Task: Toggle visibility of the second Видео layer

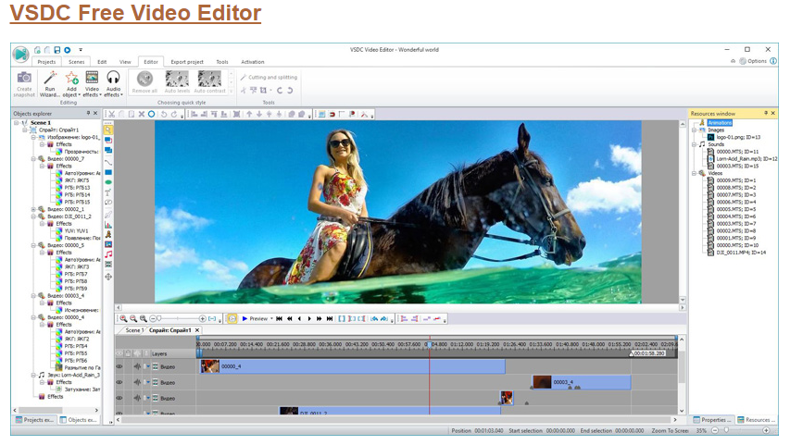Action: [119, 382]
